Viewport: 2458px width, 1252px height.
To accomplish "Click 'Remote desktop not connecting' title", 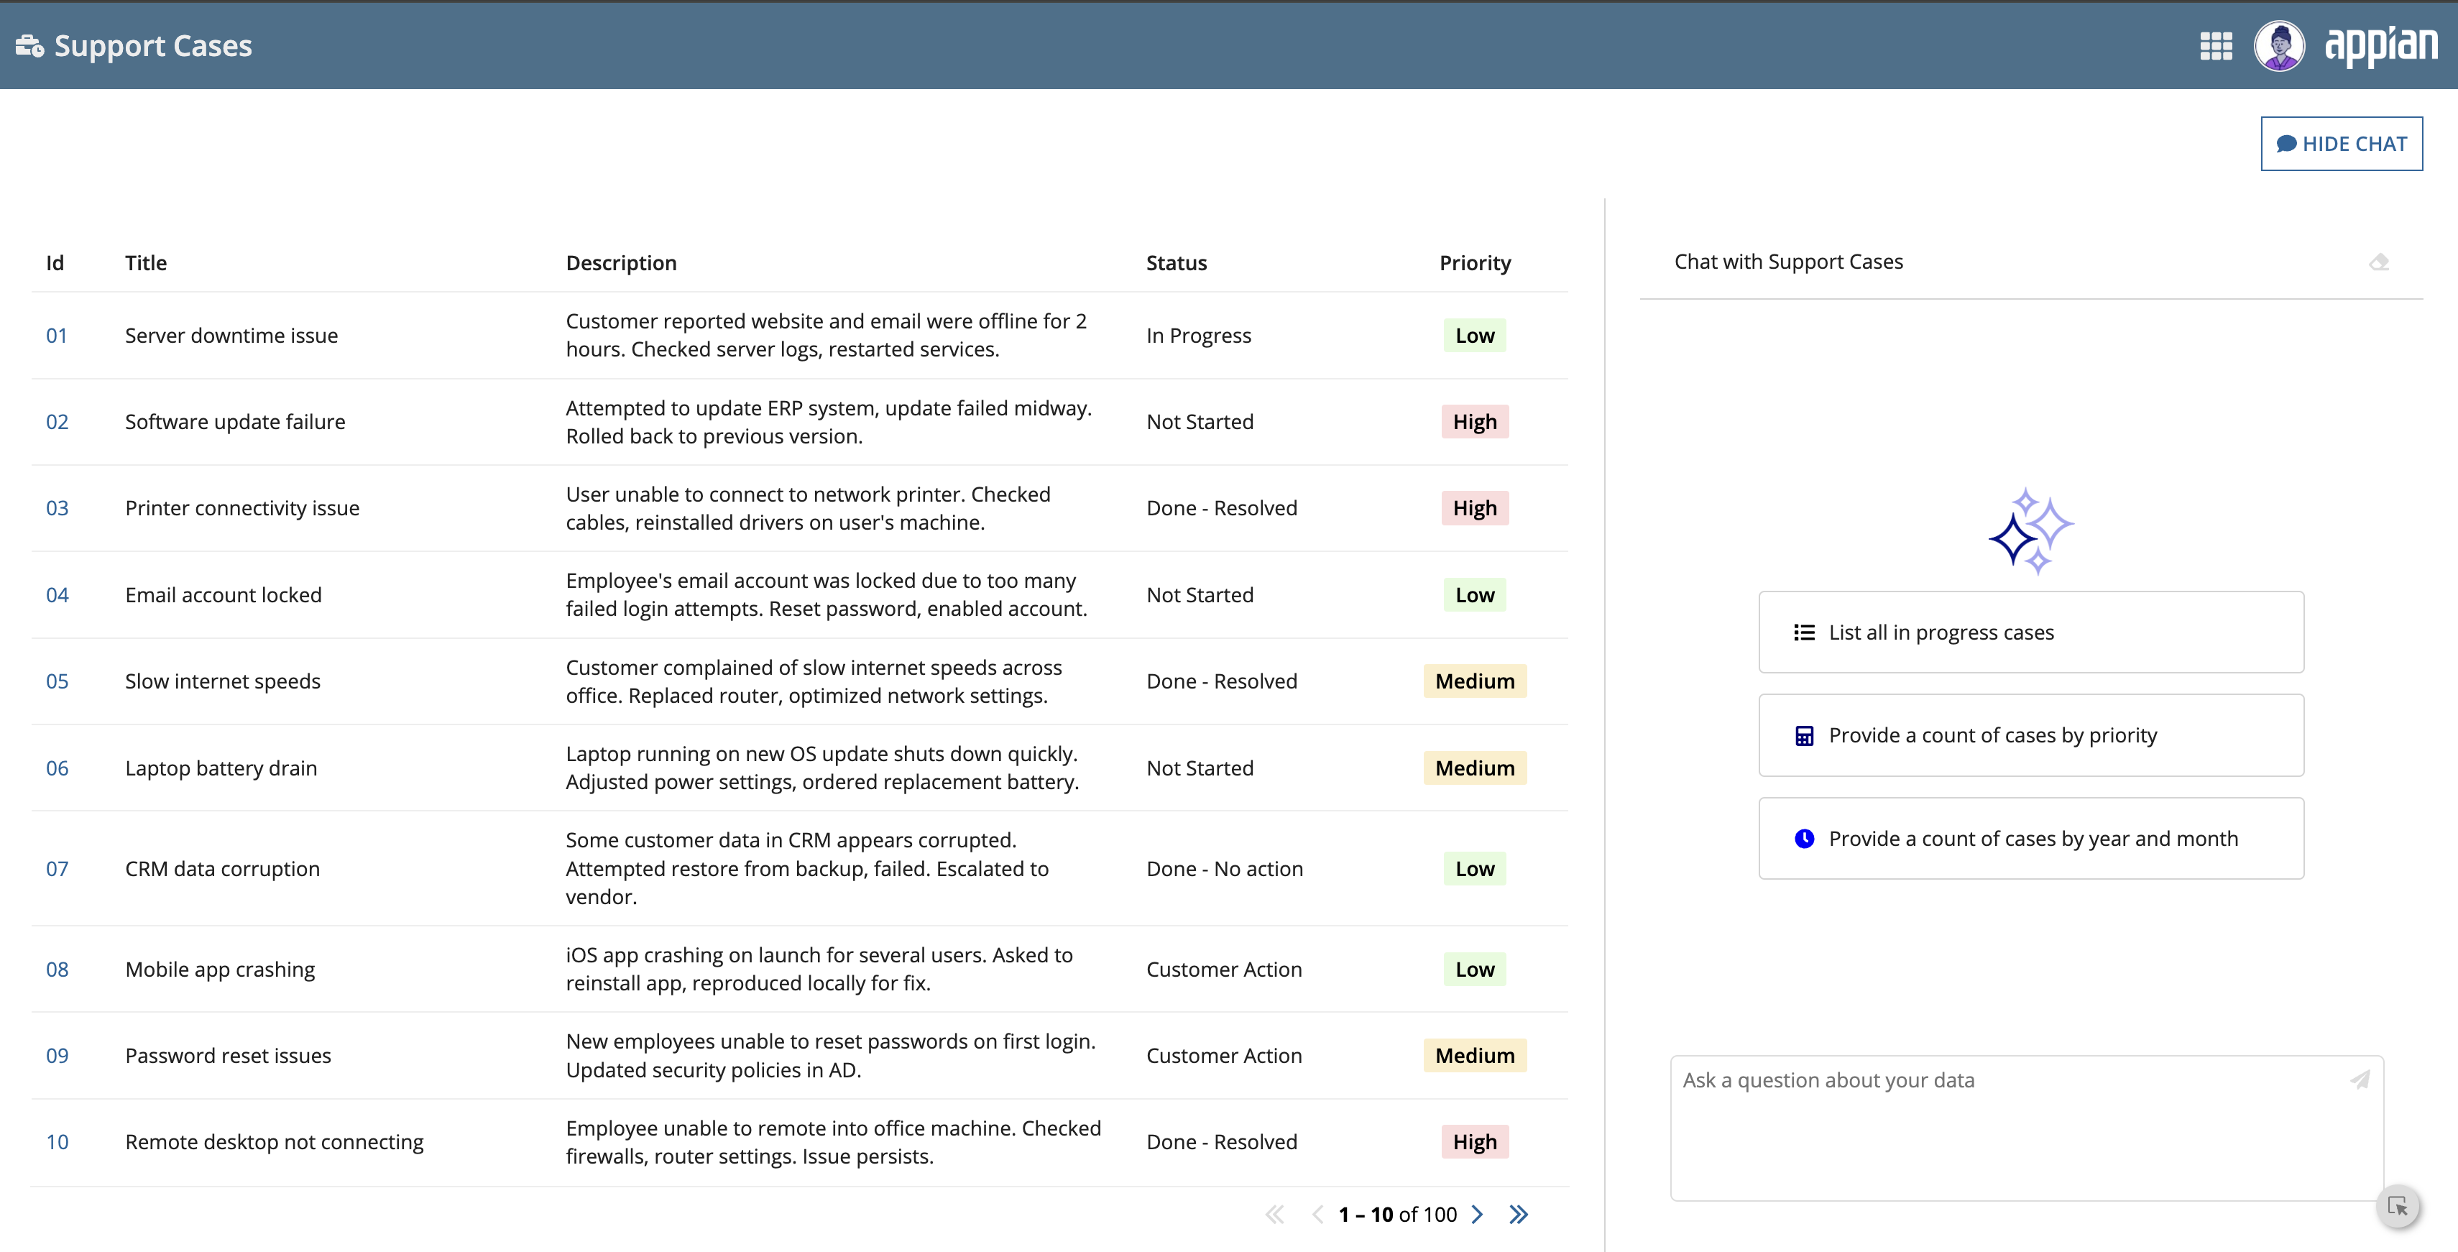I will pyautogui.click(x=274, y=1142).
